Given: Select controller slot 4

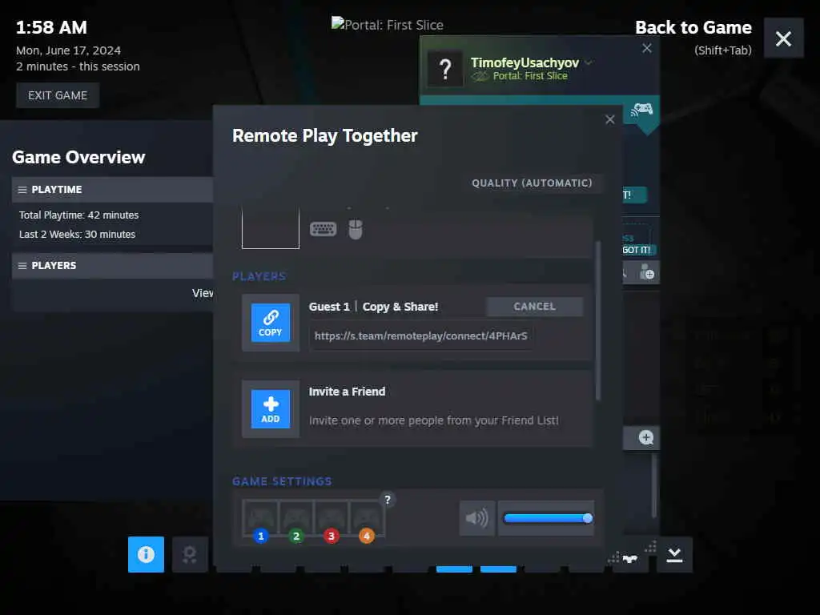Looking at the screenshot, I should 367,519.
